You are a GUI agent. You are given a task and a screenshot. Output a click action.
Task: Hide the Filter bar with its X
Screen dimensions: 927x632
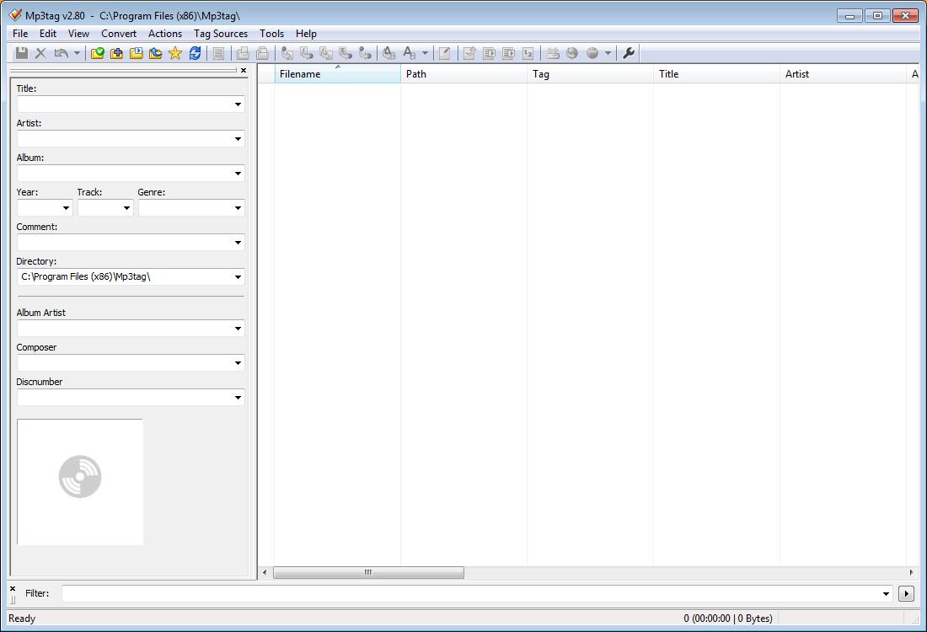click(12, 587)
